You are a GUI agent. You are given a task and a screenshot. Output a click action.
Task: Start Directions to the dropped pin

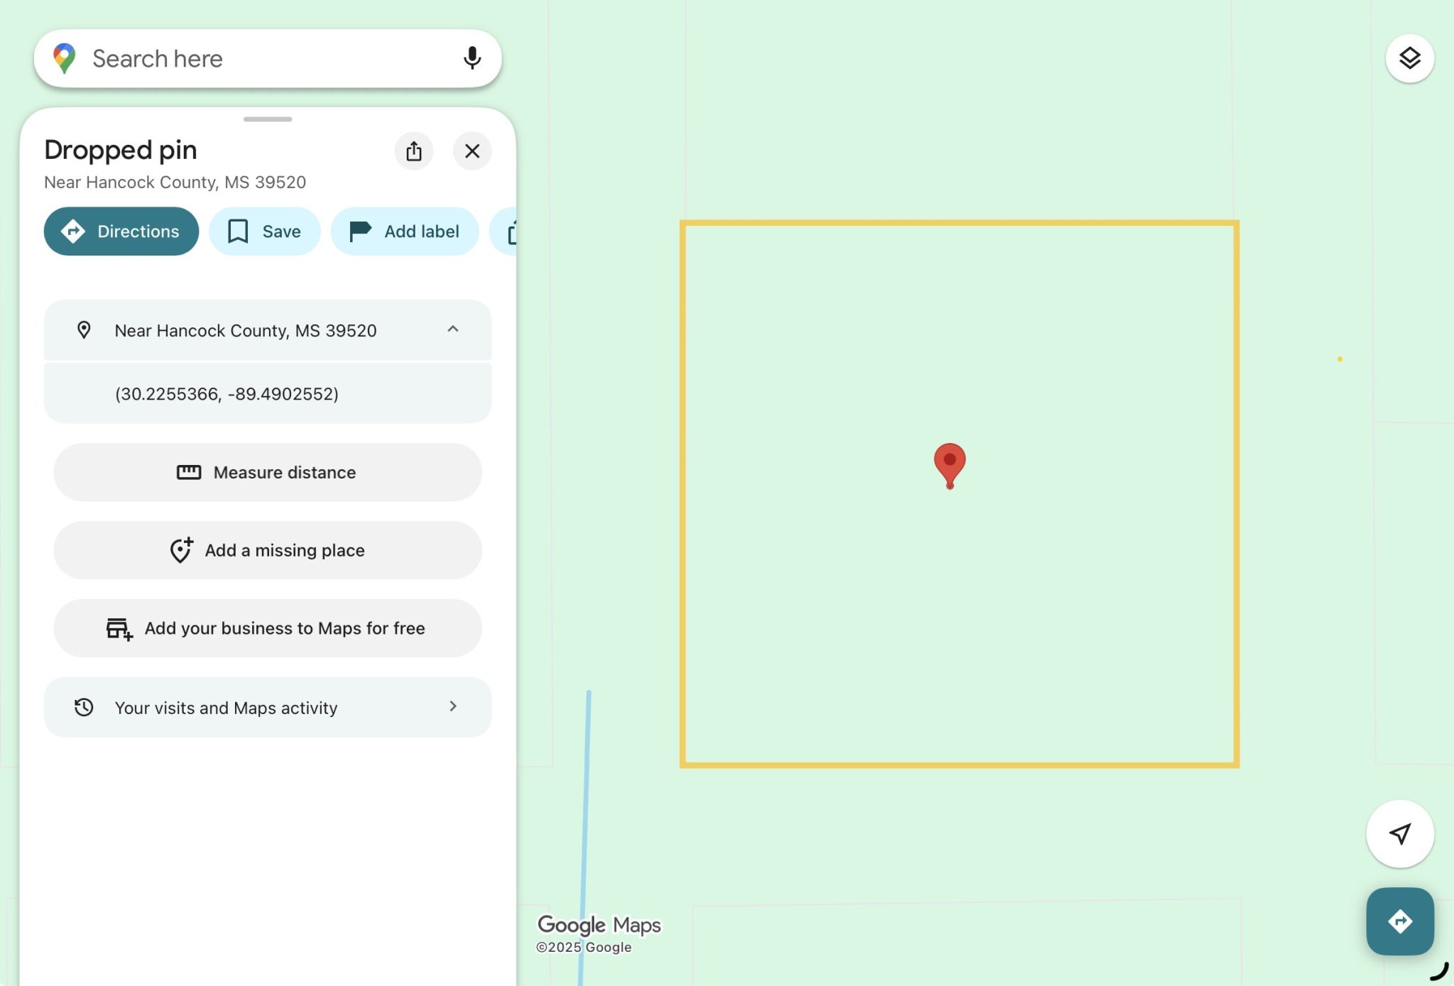tap(121, 231)
